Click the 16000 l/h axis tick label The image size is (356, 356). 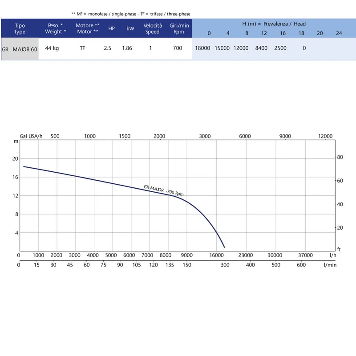pos(216,255)
